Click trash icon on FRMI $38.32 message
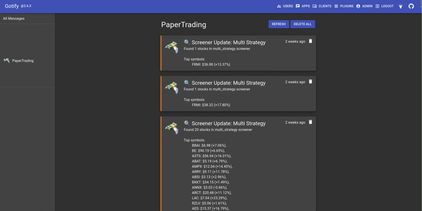This screenshot has width=422, height=211. (x=310, y=82)
